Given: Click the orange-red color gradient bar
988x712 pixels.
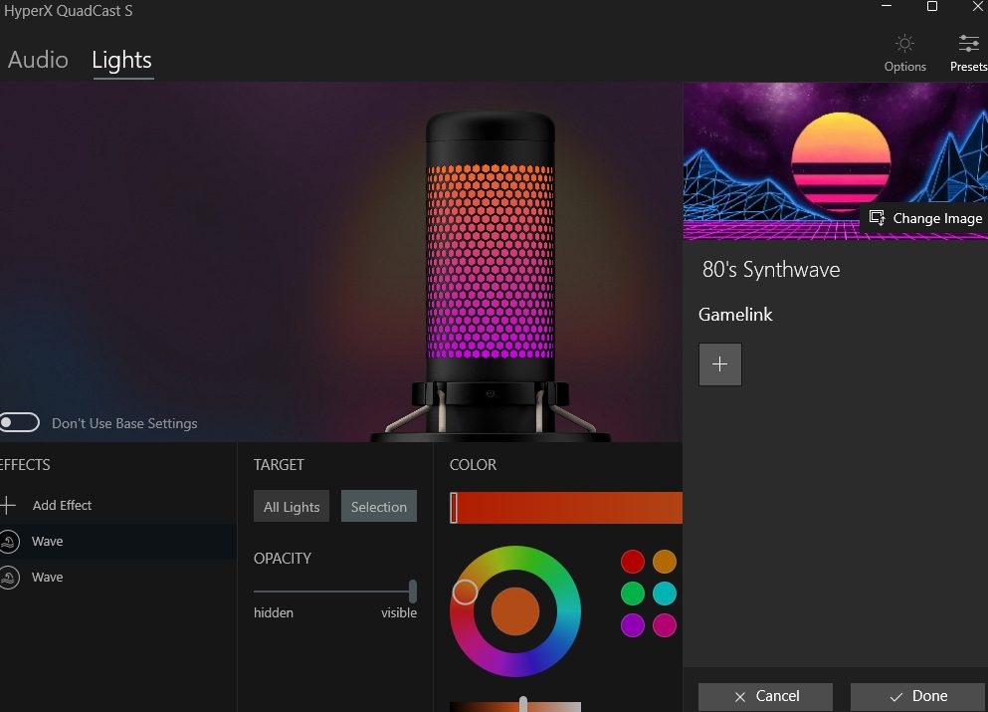Looking at the screenshot, I should pyautogui.click(x=566, y=508).
